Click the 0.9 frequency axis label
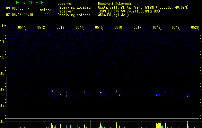 pos(3,74)
